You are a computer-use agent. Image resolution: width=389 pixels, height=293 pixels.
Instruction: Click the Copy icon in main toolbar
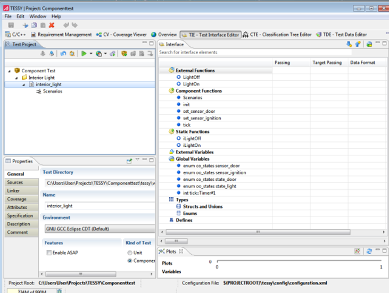point(34,25)
